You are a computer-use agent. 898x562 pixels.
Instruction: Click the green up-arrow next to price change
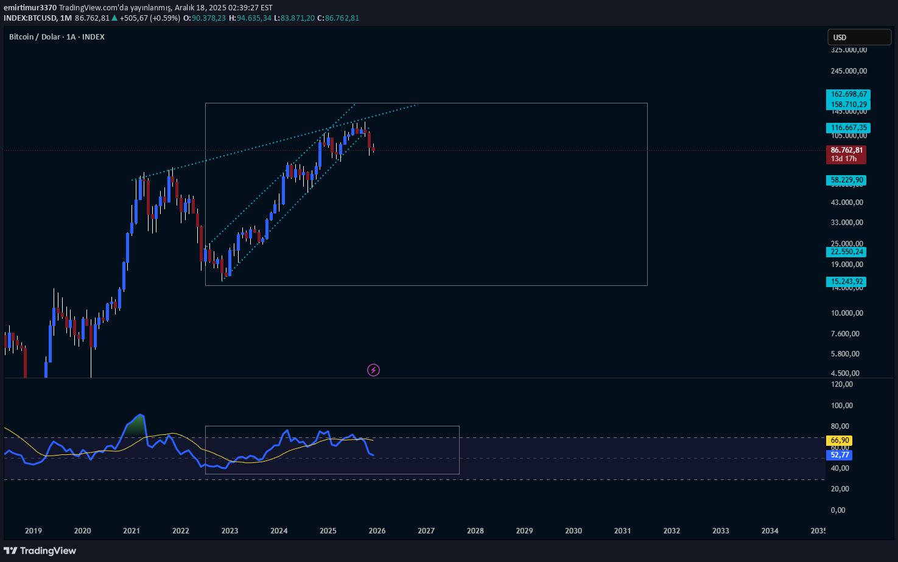[115, 18]
